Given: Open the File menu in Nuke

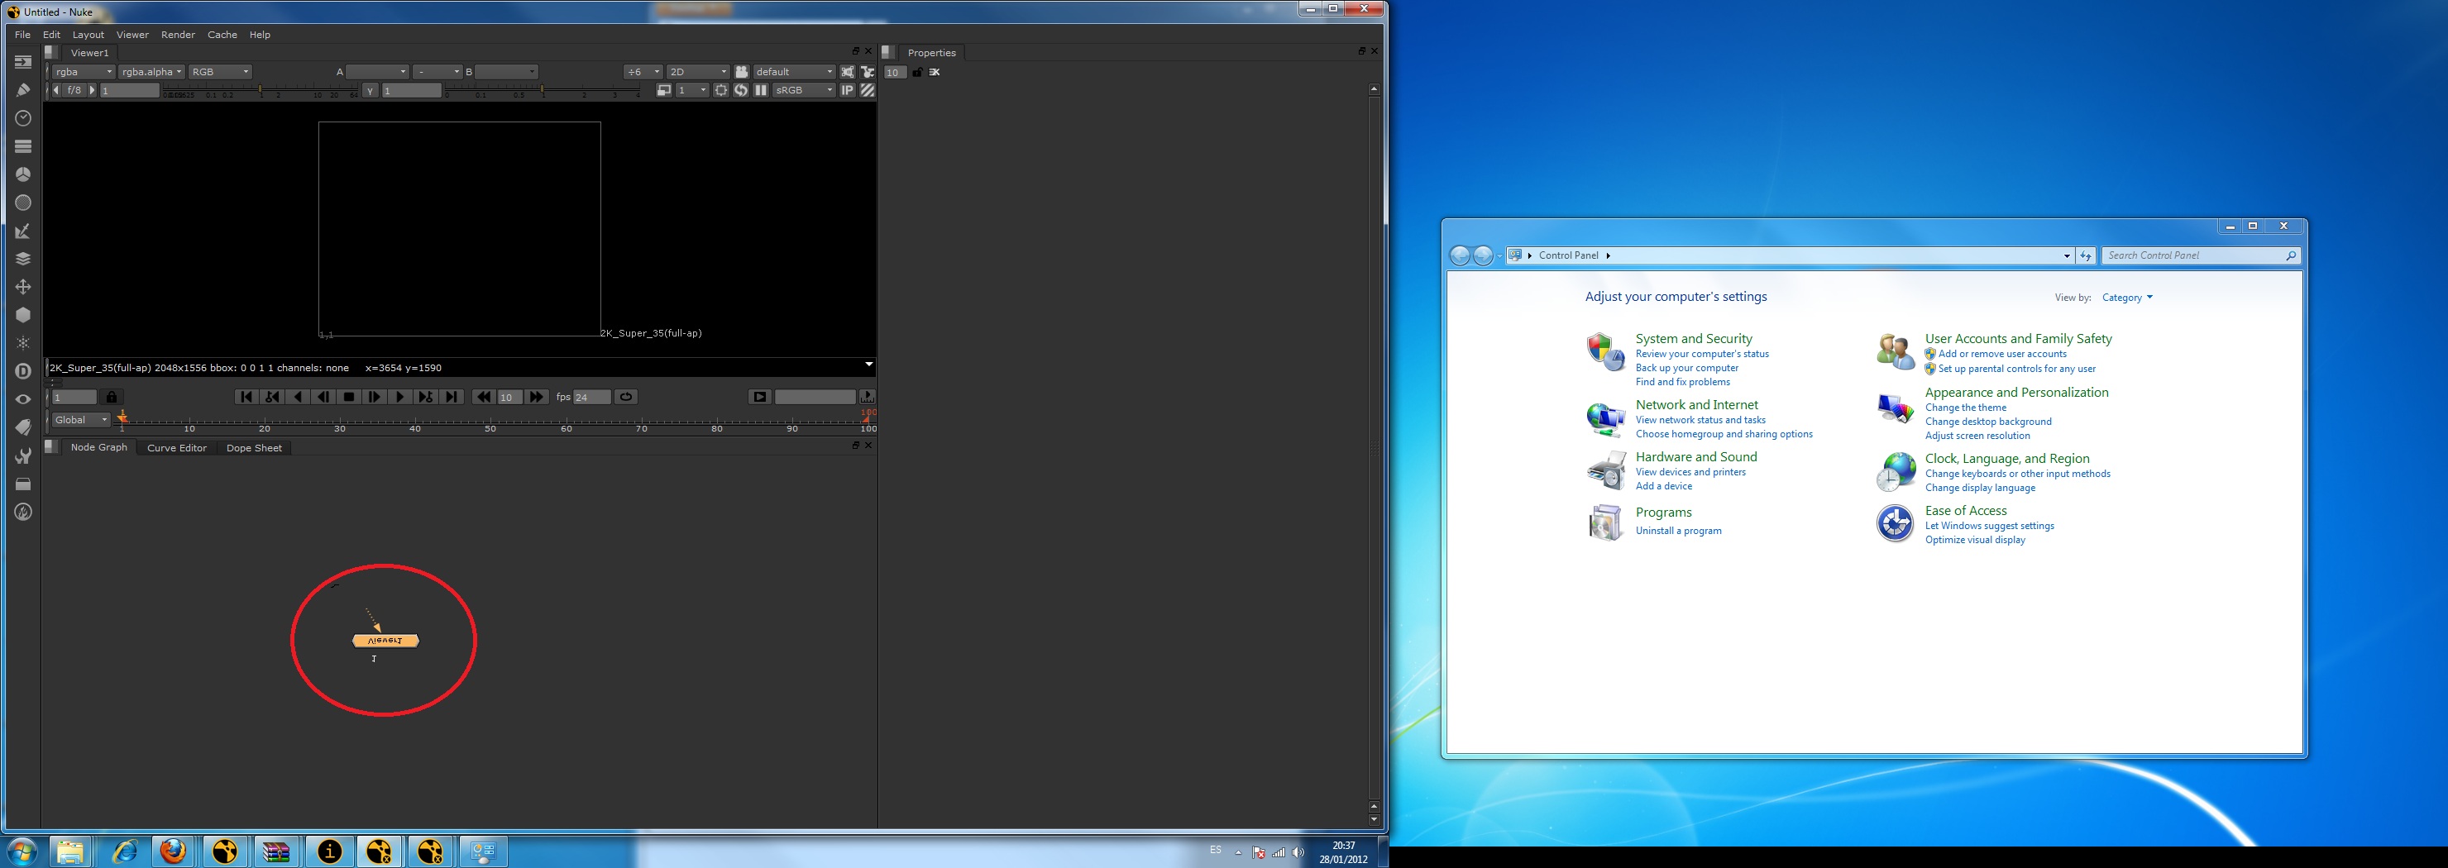Looking at the screenshot, I should pos(23,36).
